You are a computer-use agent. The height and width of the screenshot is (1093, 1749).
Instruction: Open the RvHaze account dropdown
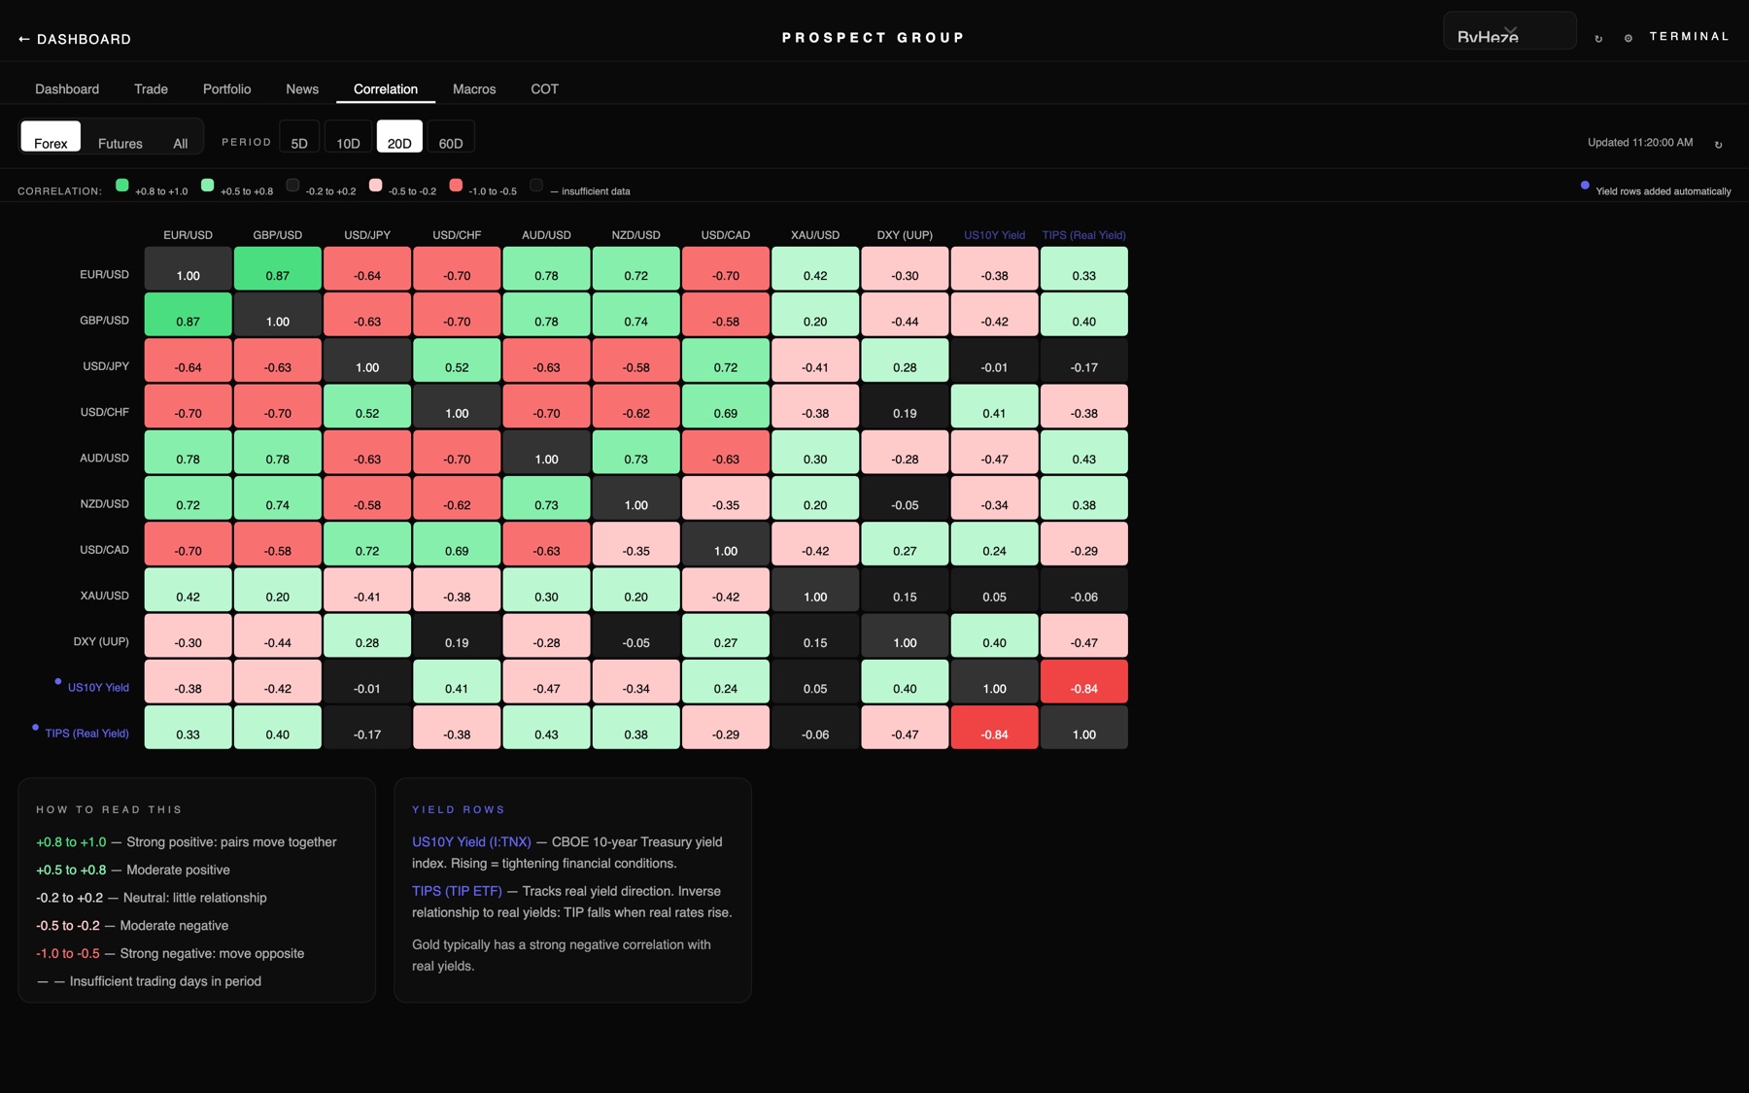pos(1510,31)
